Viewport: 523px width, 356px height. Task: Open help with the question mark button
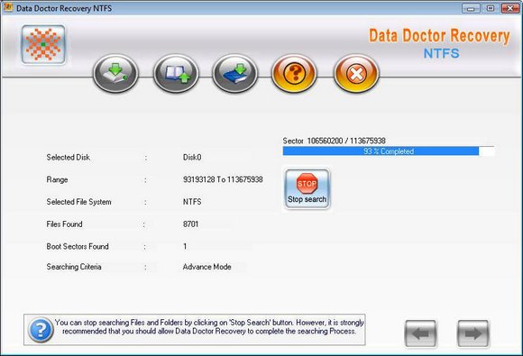point(295,73)
